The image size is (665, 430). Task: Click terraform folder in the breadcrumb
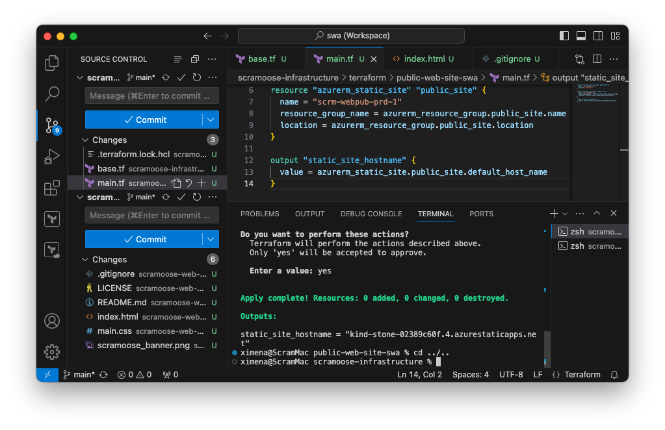pos(367,78)
